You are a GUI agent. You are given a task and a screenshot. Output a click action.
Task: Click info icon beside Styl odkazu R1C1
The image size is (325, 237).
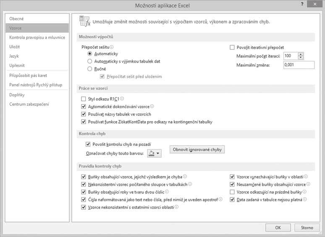click(122, 98)
